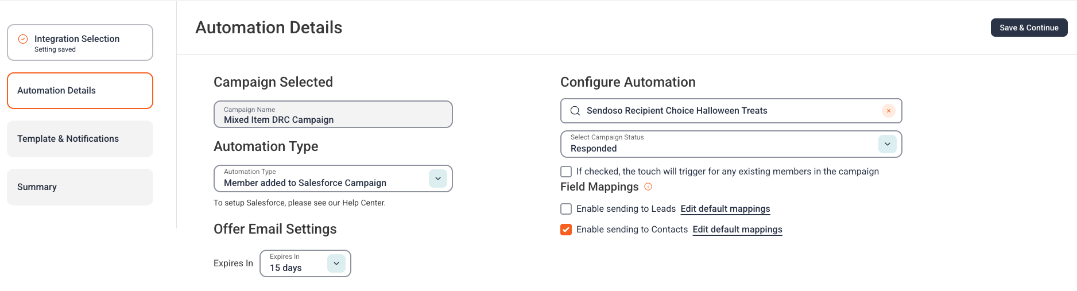
Task: Toggle the trigger for existing members checkbox
Action: (x=566, y=172)
